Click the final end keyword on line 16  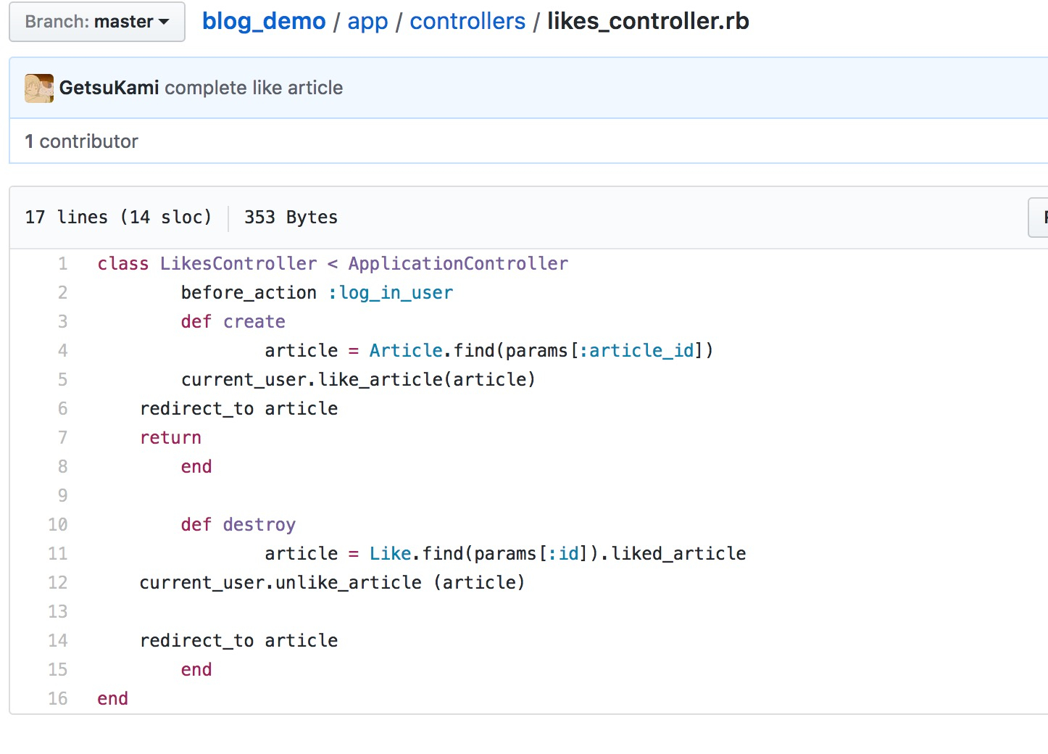pos(112,698)
